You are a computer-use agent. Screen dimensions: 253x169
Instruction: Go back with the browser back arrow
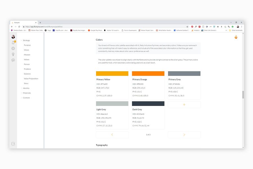click(x=12, y=26)
